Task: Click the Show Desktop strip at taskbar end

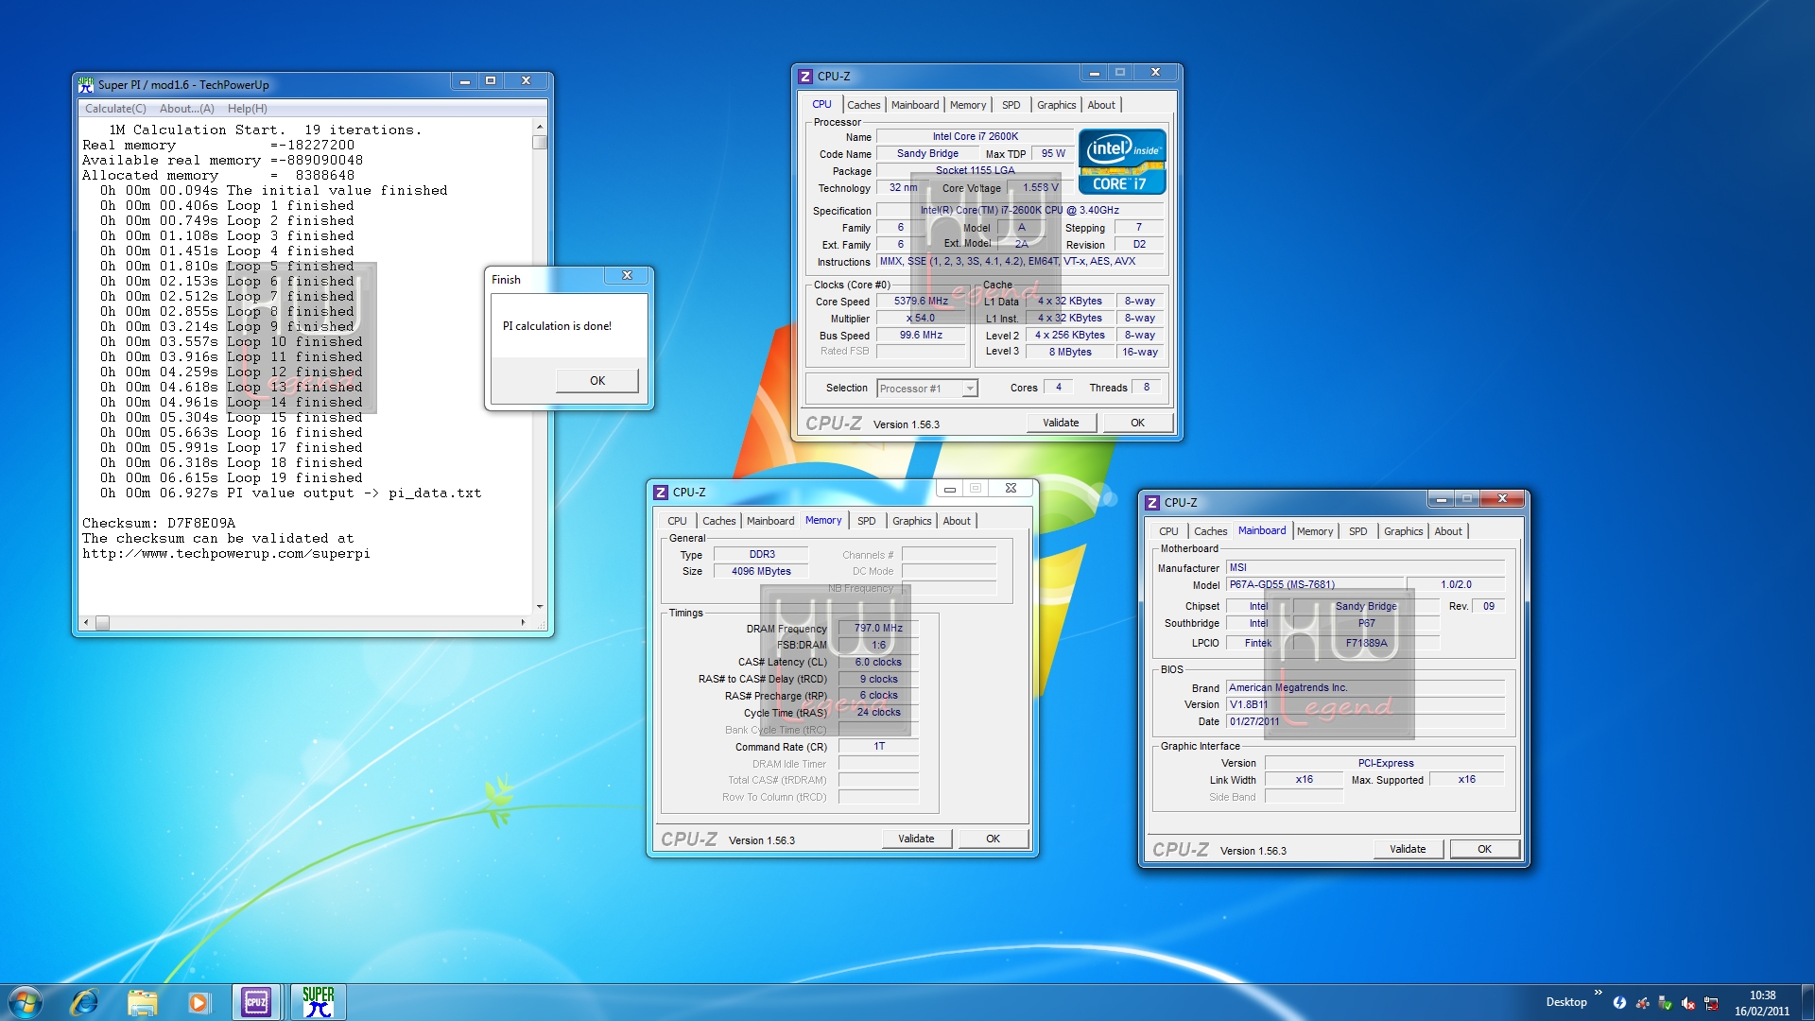Action: (x=1807, y=1002)
